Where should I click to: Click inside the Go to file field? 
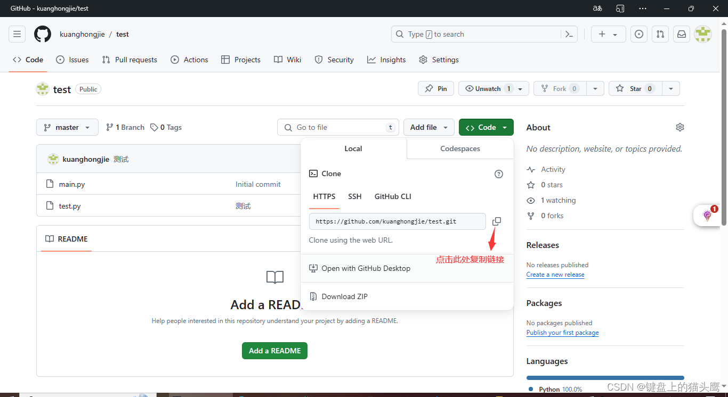(x=338, y=127)
